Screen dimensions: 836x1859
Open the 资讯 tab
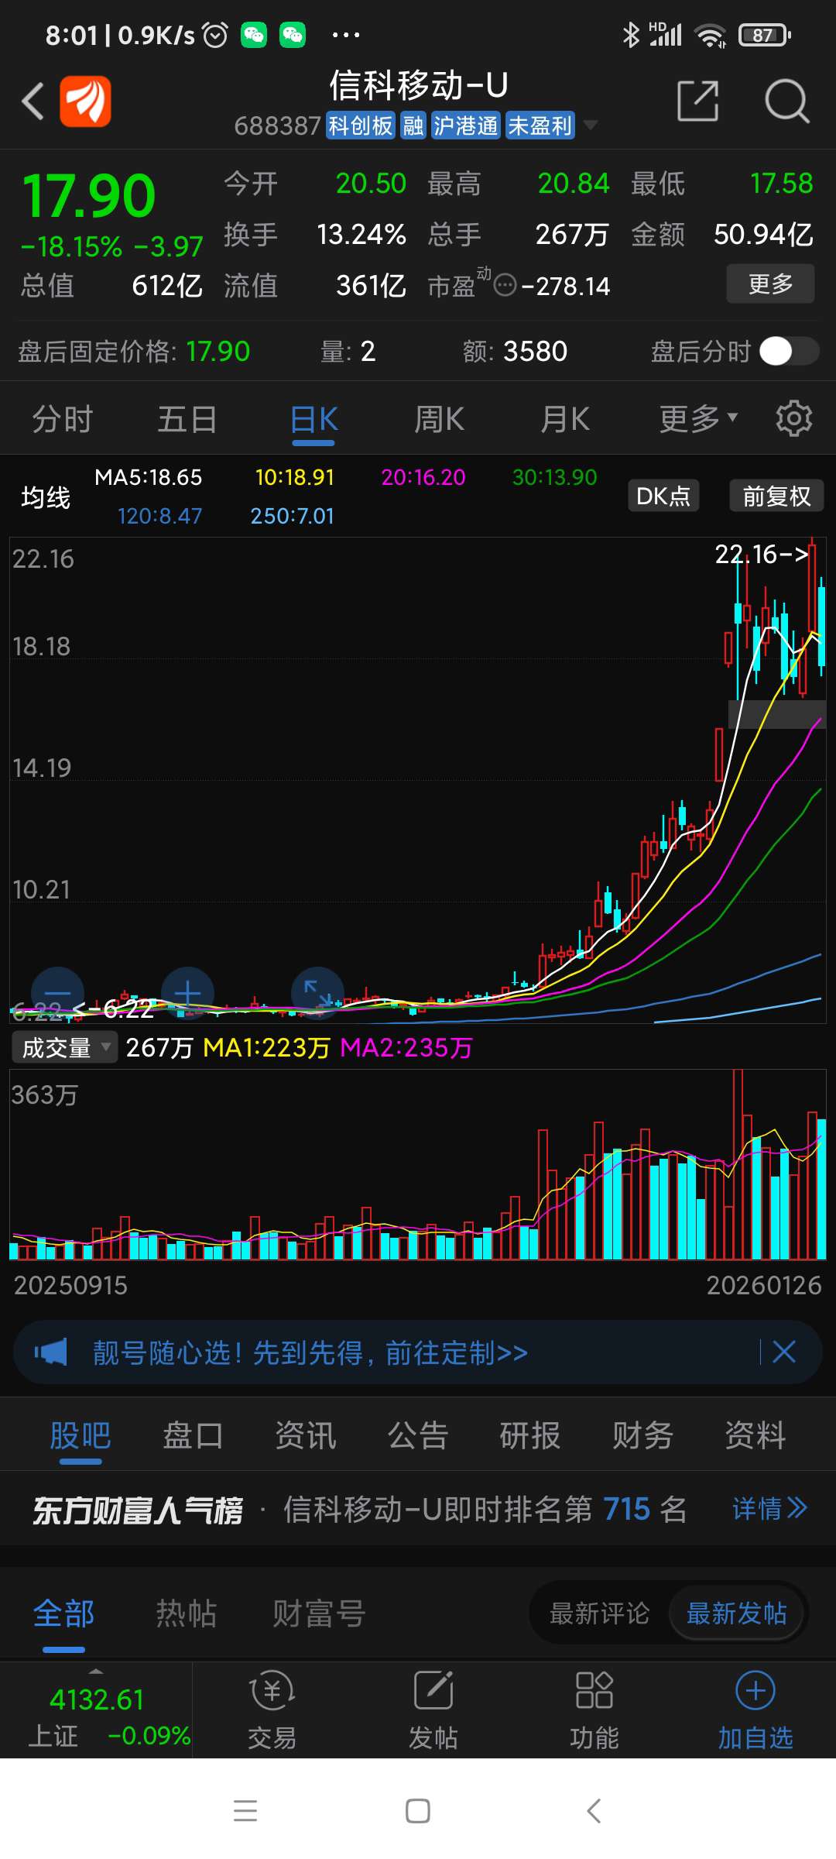click(306, 1435)
